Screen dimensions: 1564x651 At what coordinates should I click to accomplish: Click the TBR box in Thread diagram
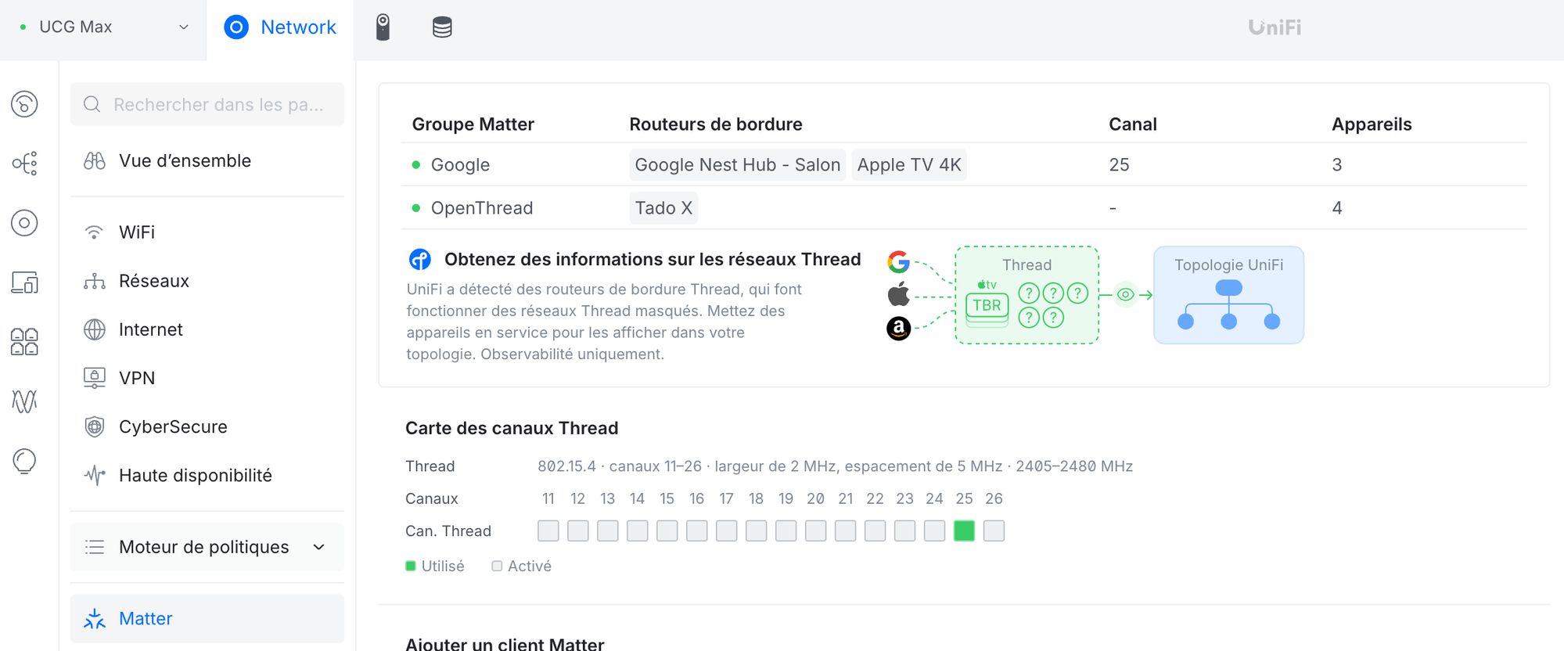pyautogui.click(x=987, y=306)
